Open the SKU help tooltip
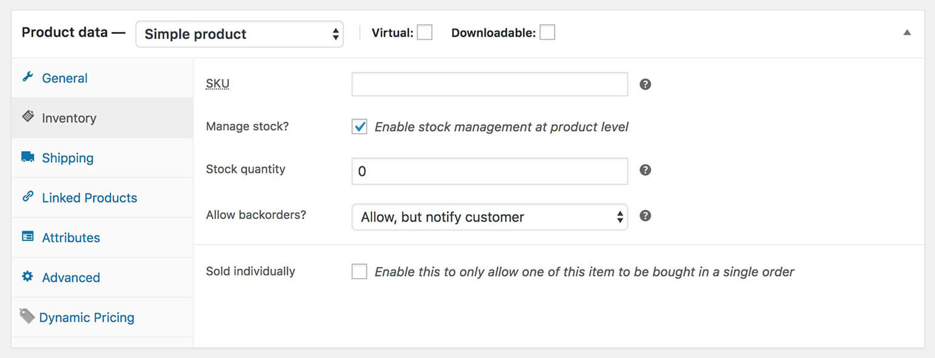935x358 pixels. click(645, 84)
